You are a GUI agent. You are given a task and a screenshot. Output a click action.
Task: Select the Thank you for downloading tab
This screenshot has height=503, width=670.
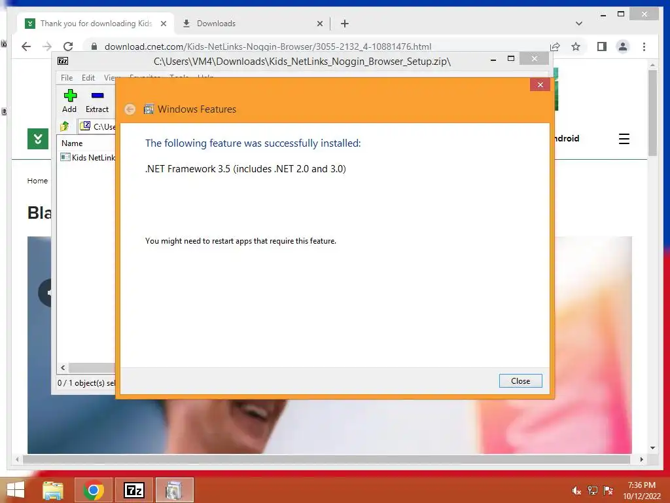pos(96,24)
